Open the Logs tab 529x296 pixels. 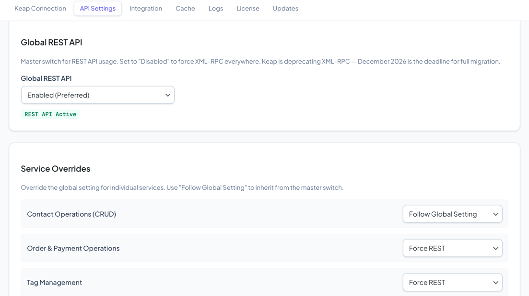pos(215,8)
